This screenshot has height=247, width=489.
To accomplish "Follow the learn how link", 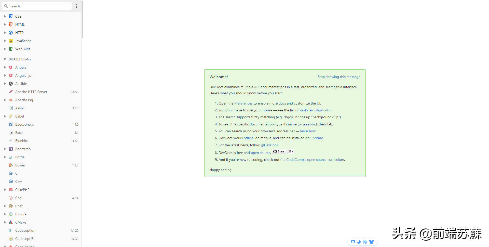I will [x=308, y=131].
